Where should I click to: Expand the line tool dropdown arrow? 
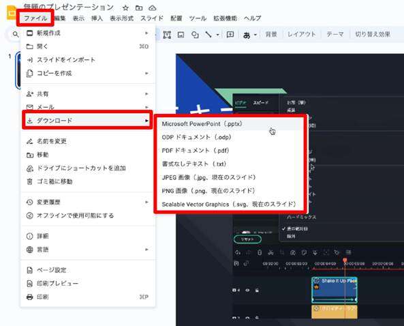point(218,35)
